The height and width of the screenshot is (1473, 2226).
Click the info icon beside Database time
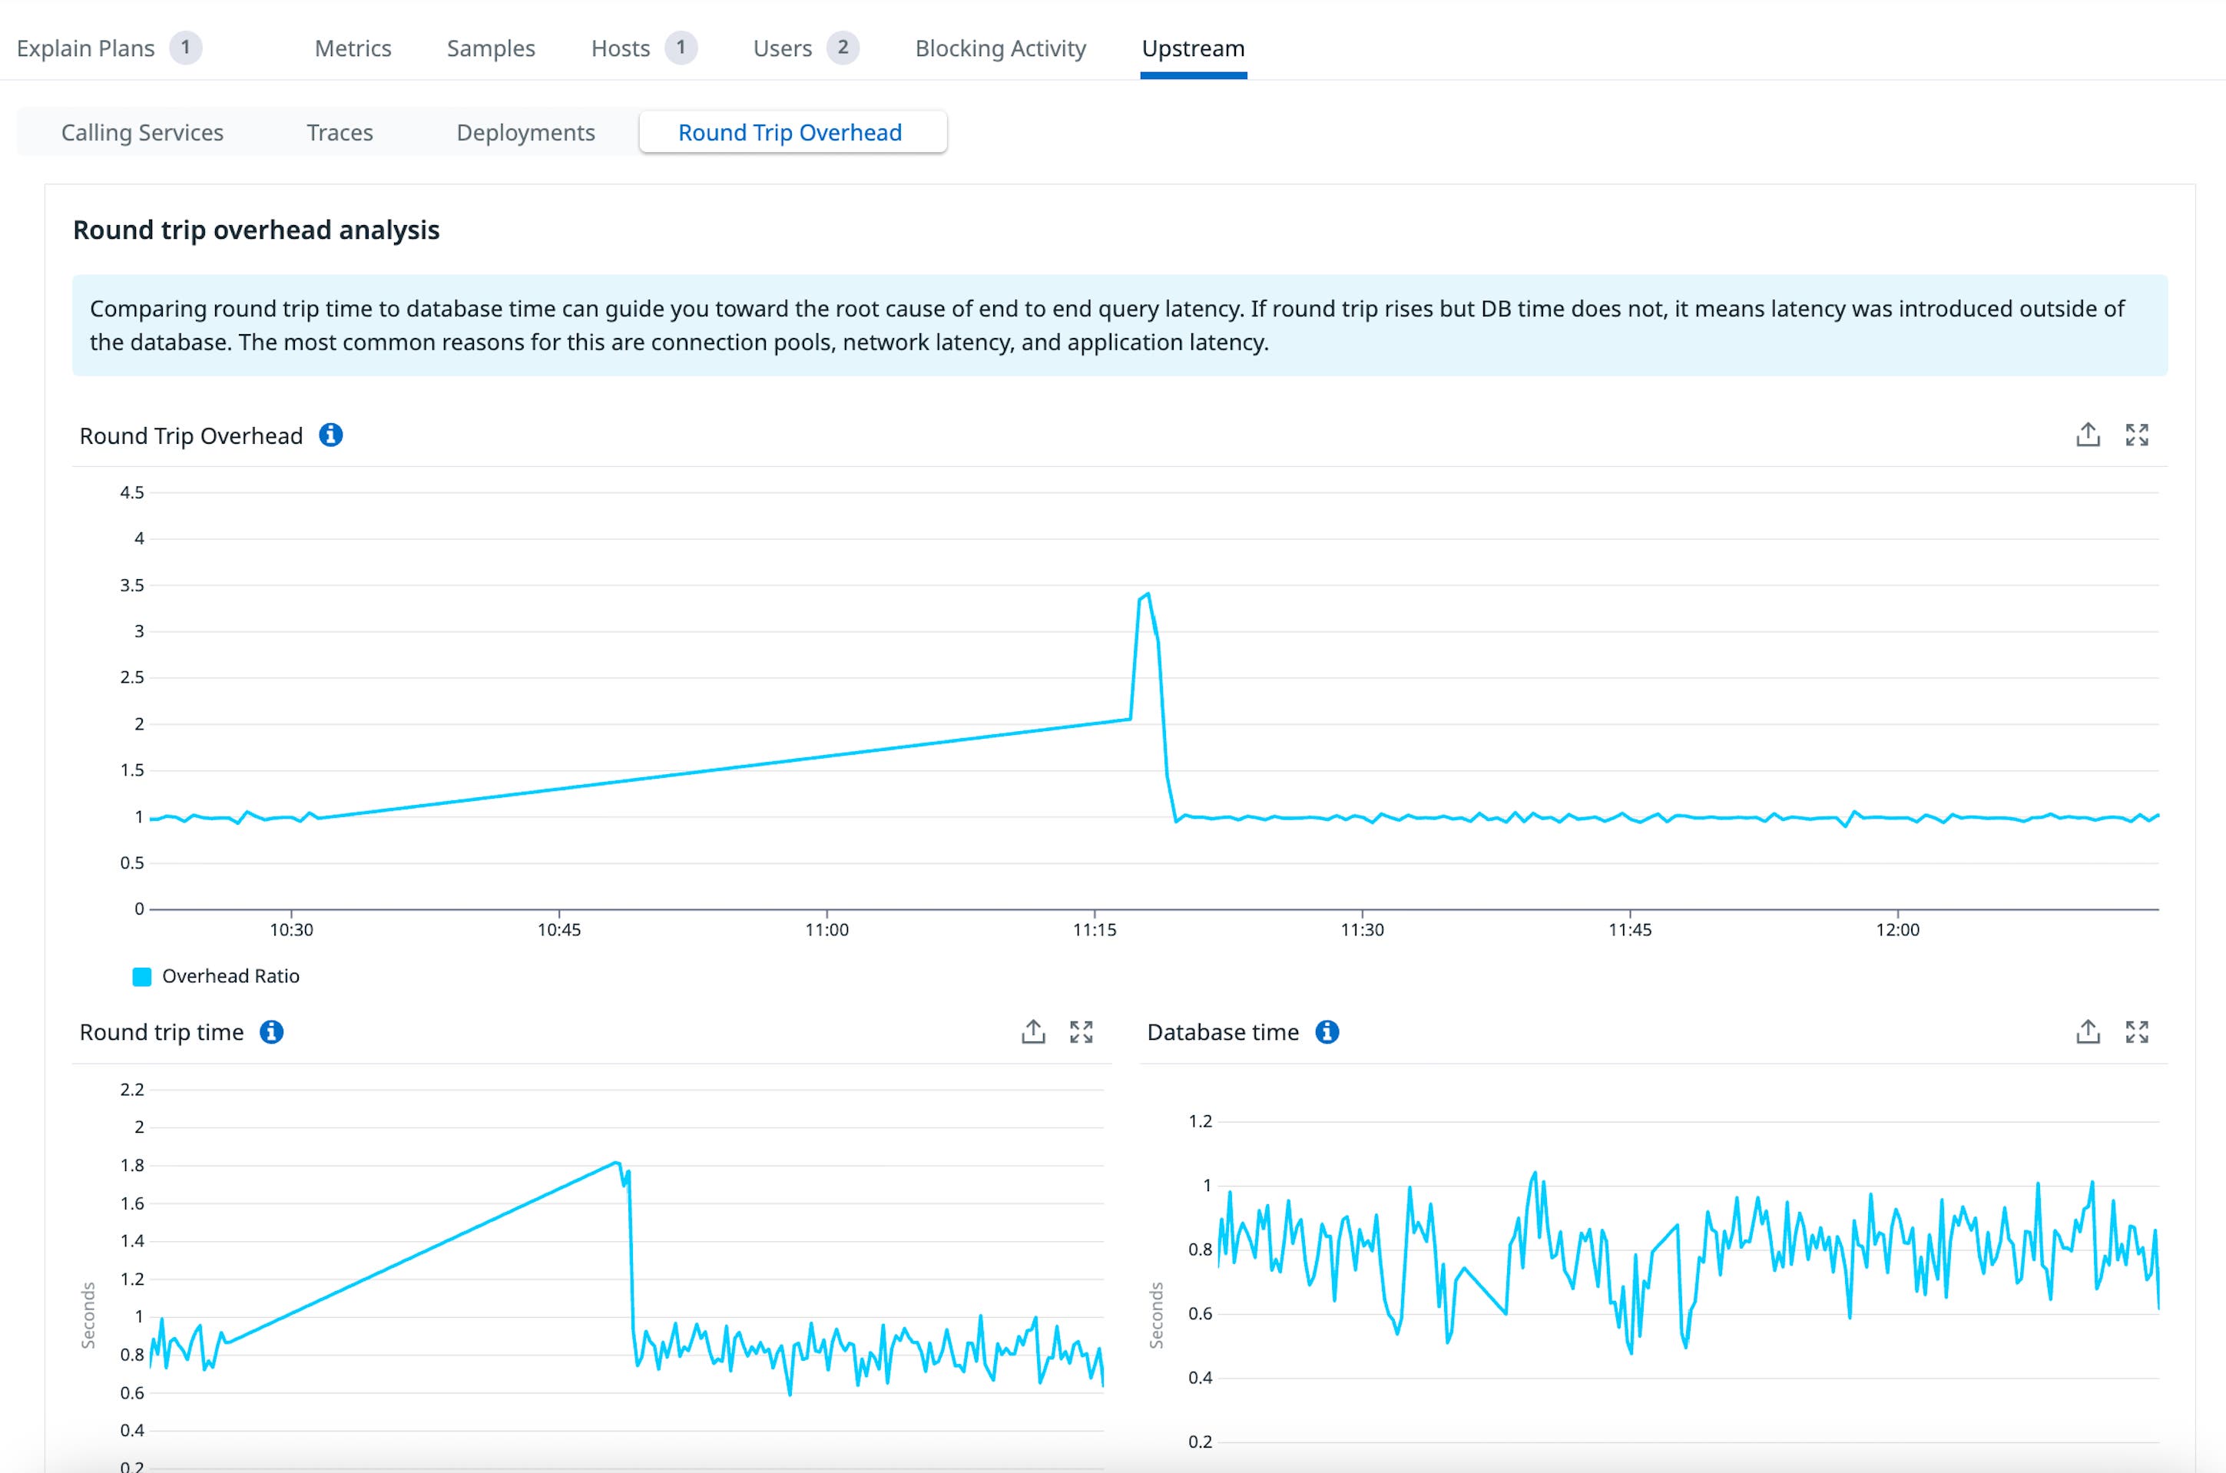pyautogui.click(x=1328, y=1031)
